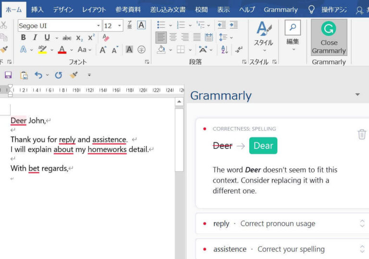Apply red font color
This screenshot has width=369, height=259.
tap(62, 49)
